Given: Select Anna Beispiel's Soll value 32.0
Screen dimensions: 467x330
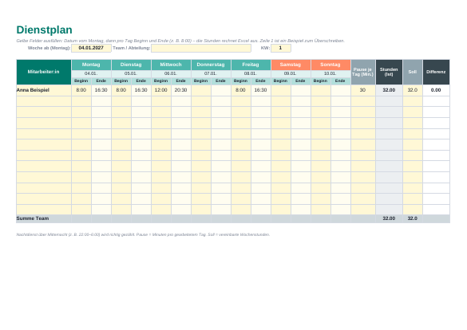Looking at the screenshot, I should tap(413, 90).
